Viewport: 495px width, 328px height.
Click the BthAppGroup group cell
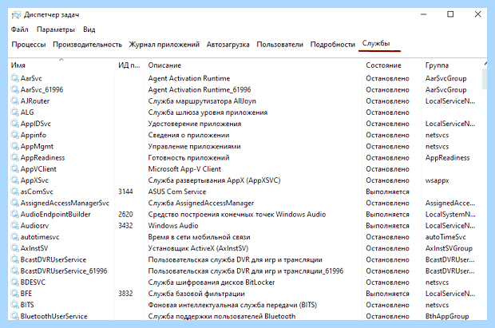[447, 316]
